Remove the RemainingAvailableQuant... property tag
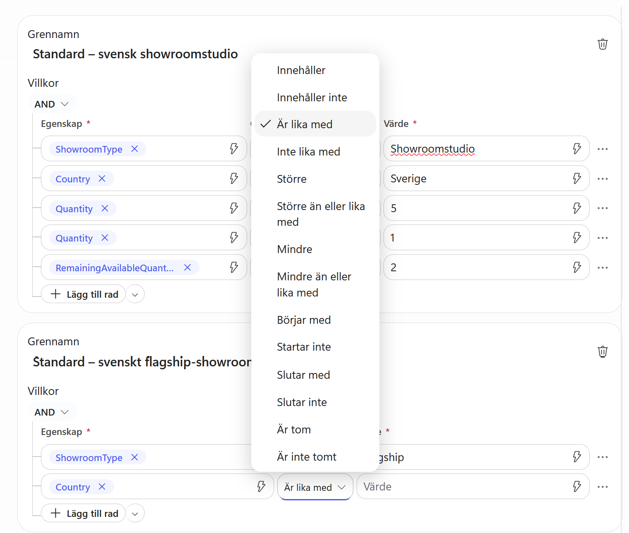 (188, 268)
